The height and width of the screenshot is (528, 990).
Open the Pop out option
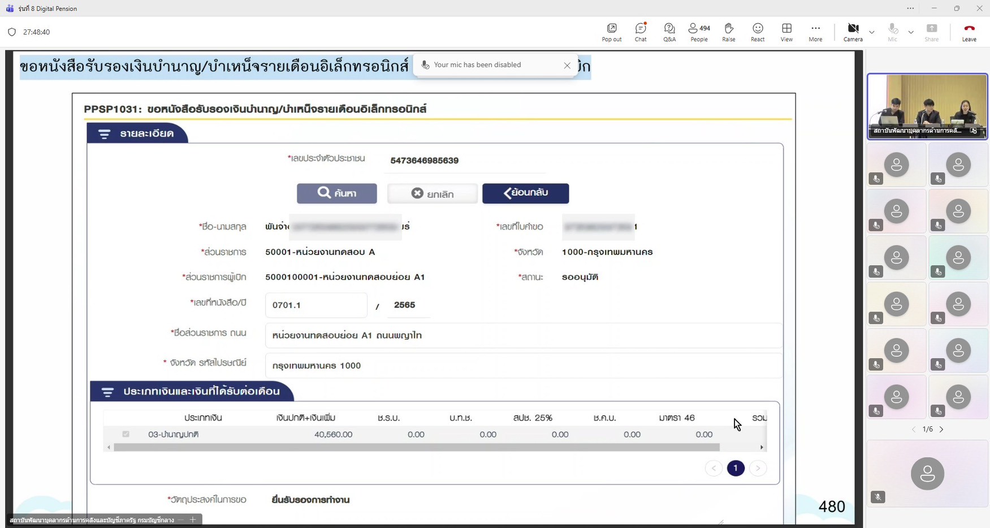[x=611, y=32]
